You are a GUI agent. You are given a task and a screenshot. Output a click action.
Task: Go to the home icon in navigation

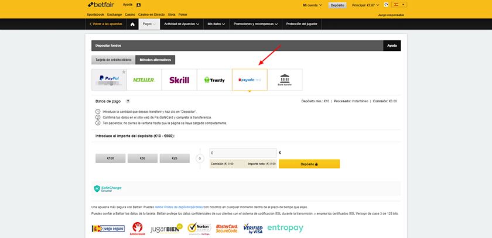(132, 24)
